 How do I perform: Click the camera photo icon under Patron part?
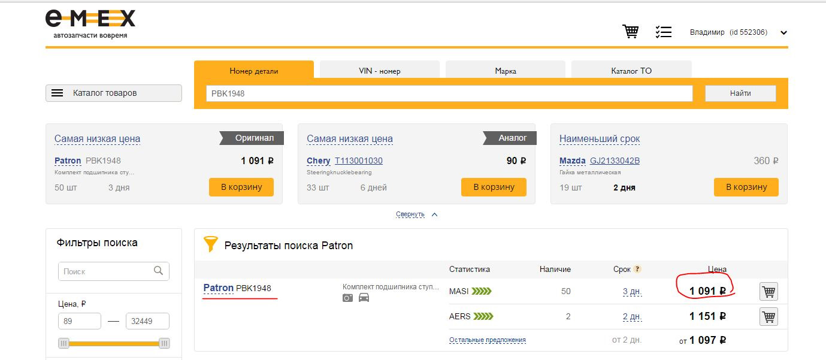coord(347,298)
